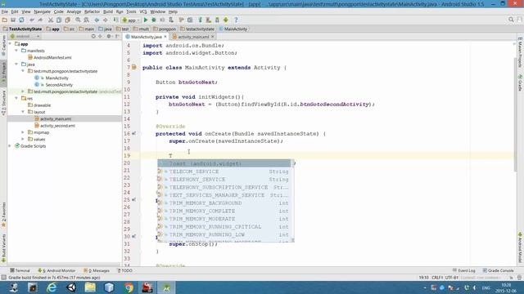524x294 pixels.
Task: Navigate Back with left arrow icon
Action: [x=97, y=20]
